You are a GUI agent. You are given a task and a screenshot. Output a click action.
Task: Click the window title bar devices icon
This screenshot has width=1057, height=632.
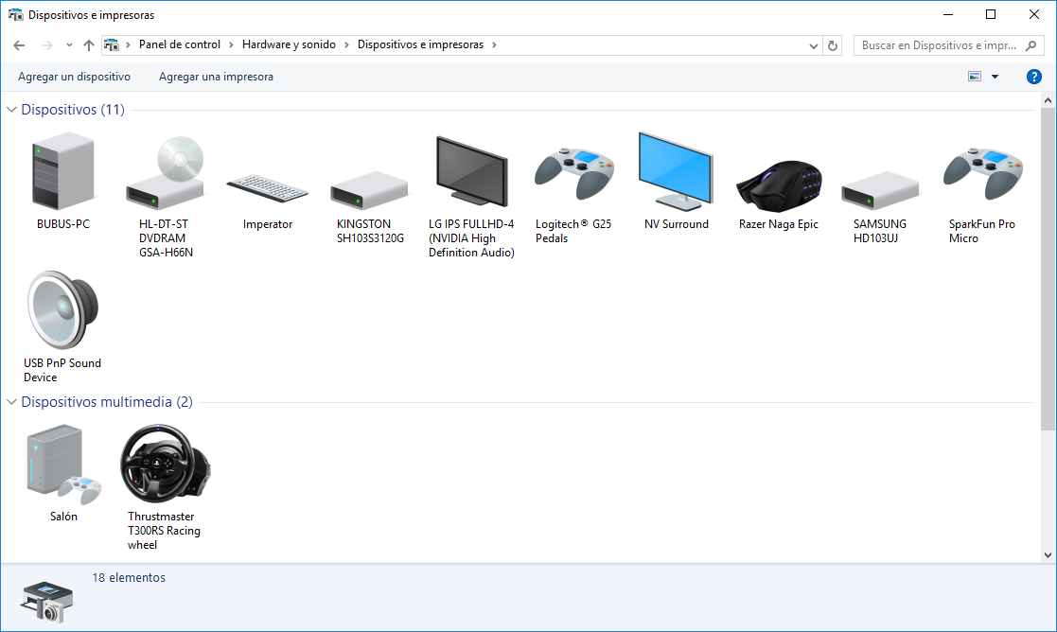point(15,15)
